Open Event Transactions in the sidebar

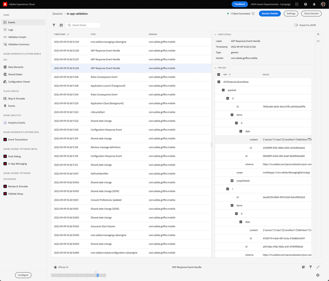[x=18, y=140]
